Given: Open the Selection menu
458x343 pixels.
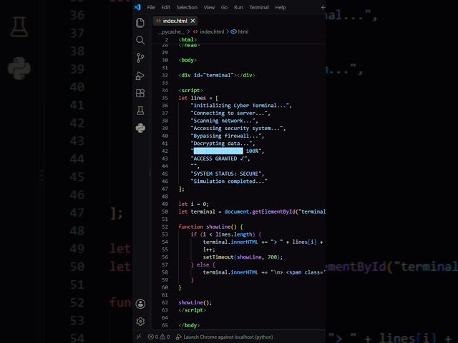Looking at the screenshot, I should point(187,8).
